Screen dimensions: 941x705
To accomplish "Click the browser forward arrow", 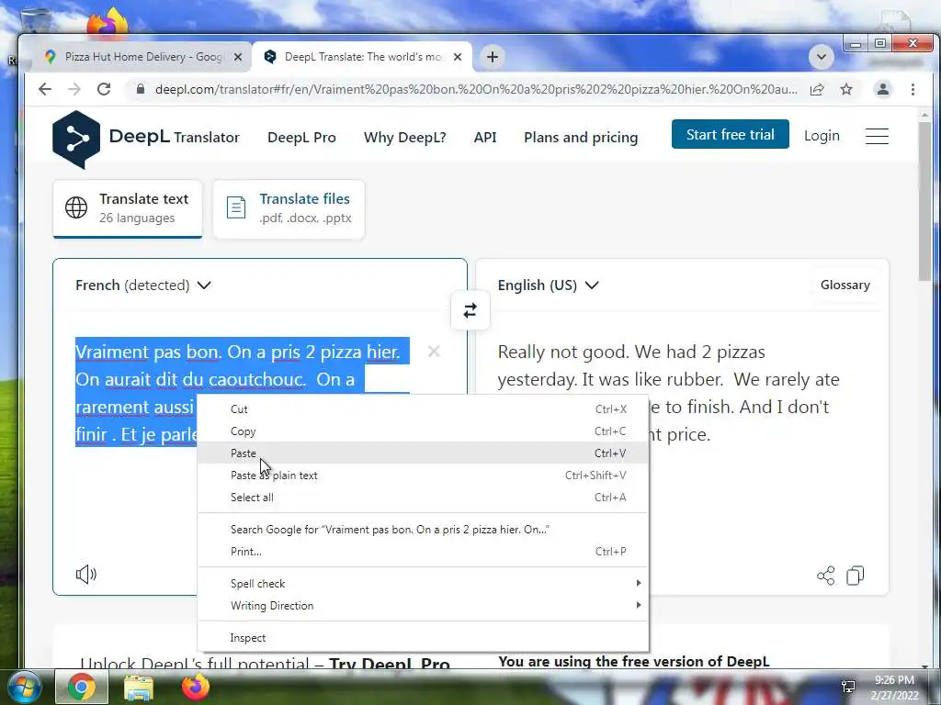I will pyautogui.click(x=74, y=89).
